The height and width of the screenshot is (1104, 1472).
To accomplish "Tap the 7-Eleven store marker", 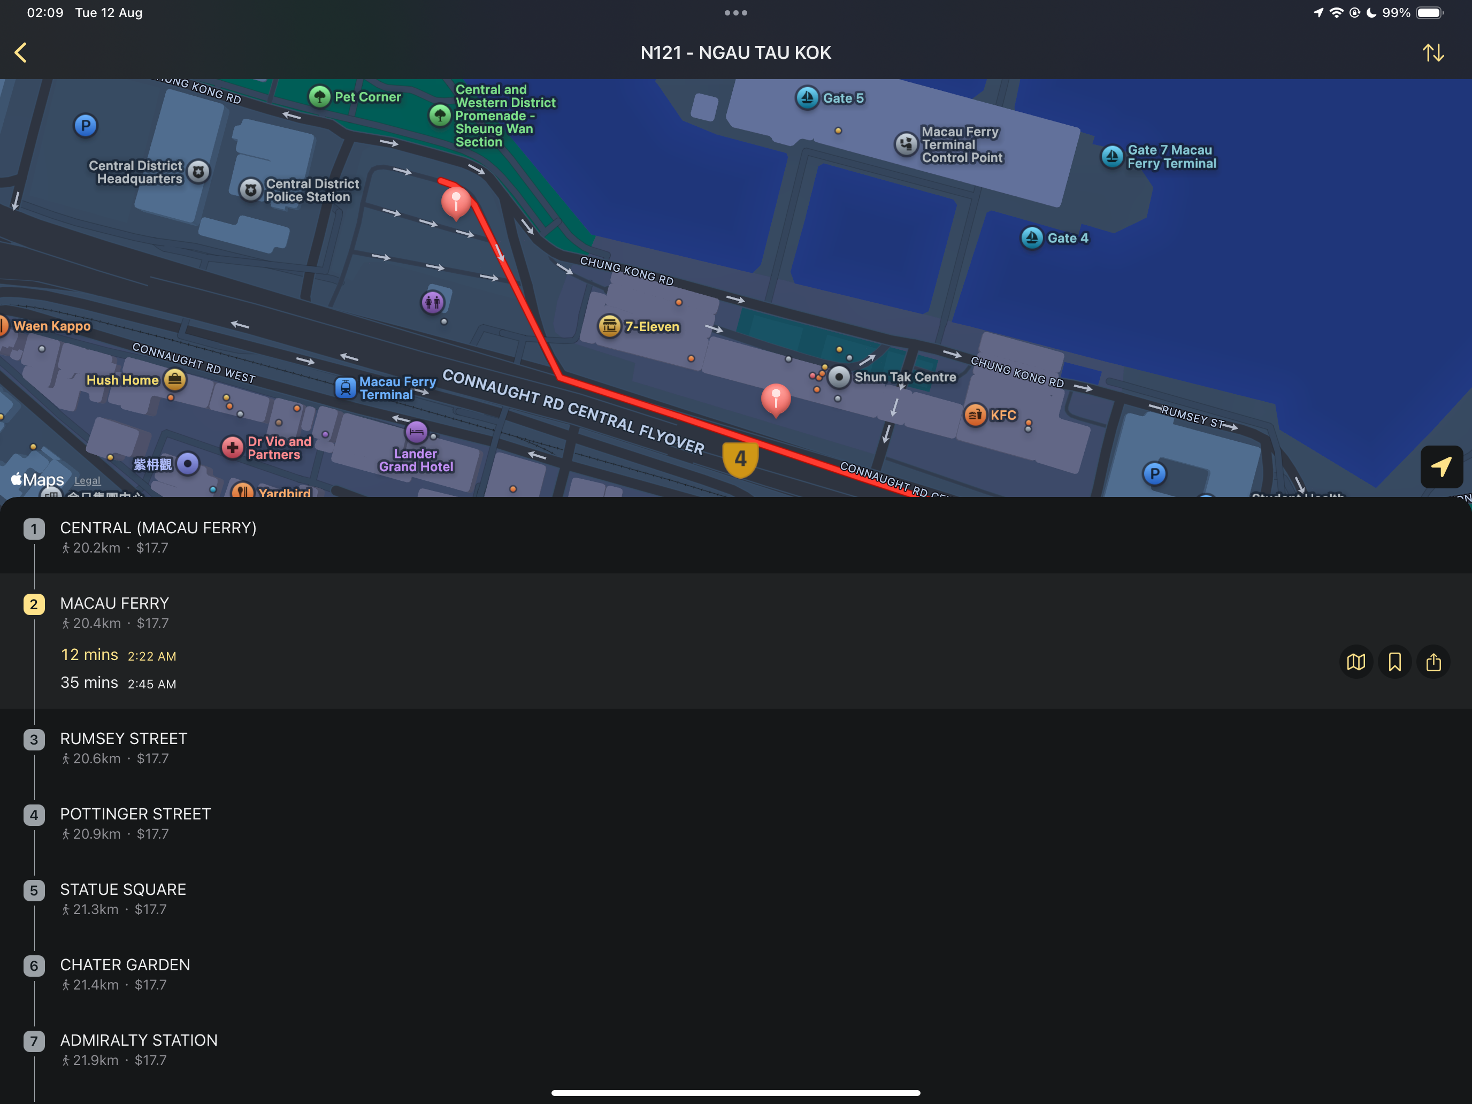I will click(x=609, y=326).
